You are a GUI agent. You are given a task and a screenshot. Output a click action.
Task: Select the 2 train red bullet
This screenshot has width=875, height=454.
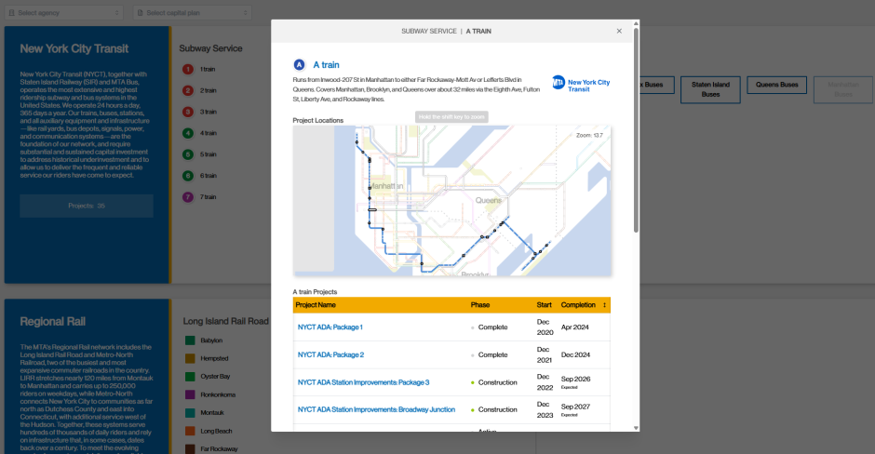[x=188, y=90]
